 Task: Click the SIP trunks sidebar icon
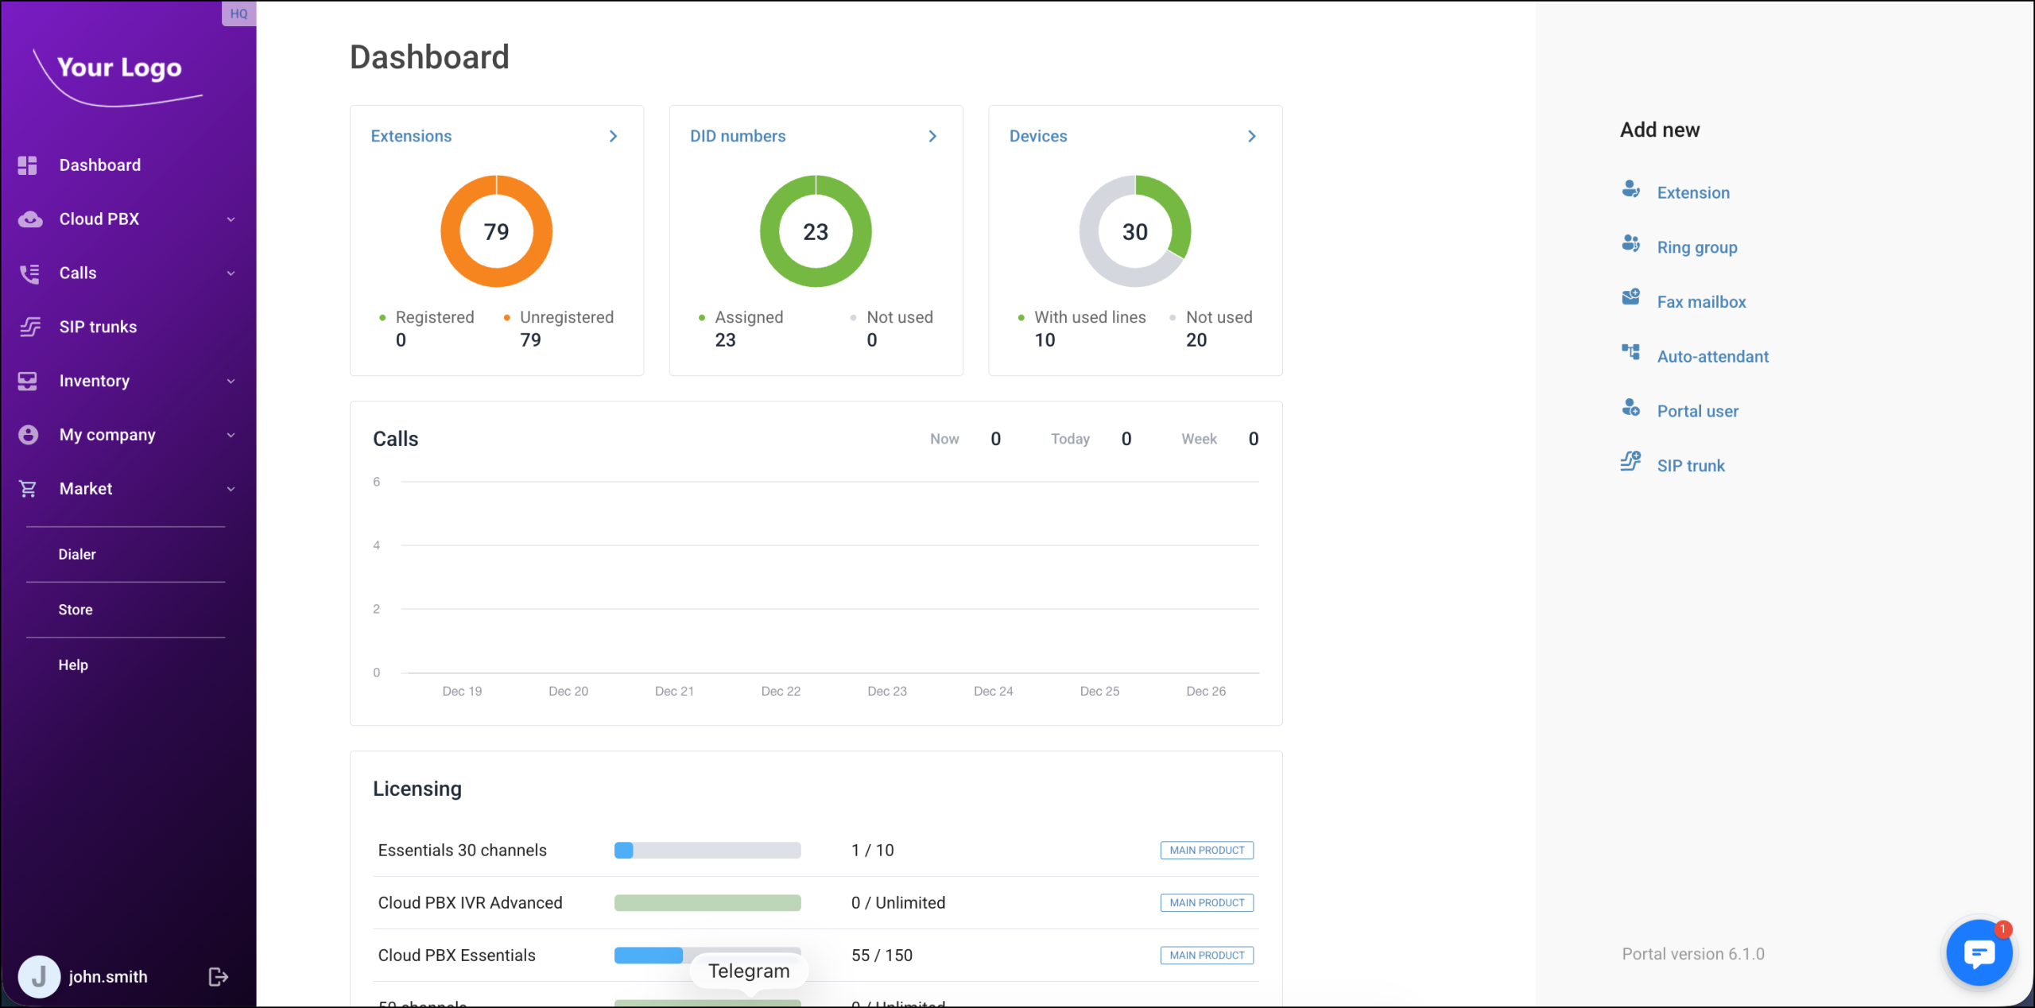point(29,327)
